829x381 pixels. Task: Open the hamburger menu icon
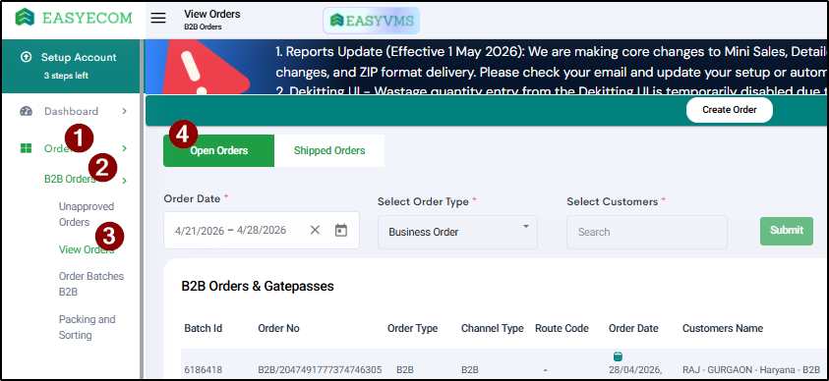coord(158,19)
